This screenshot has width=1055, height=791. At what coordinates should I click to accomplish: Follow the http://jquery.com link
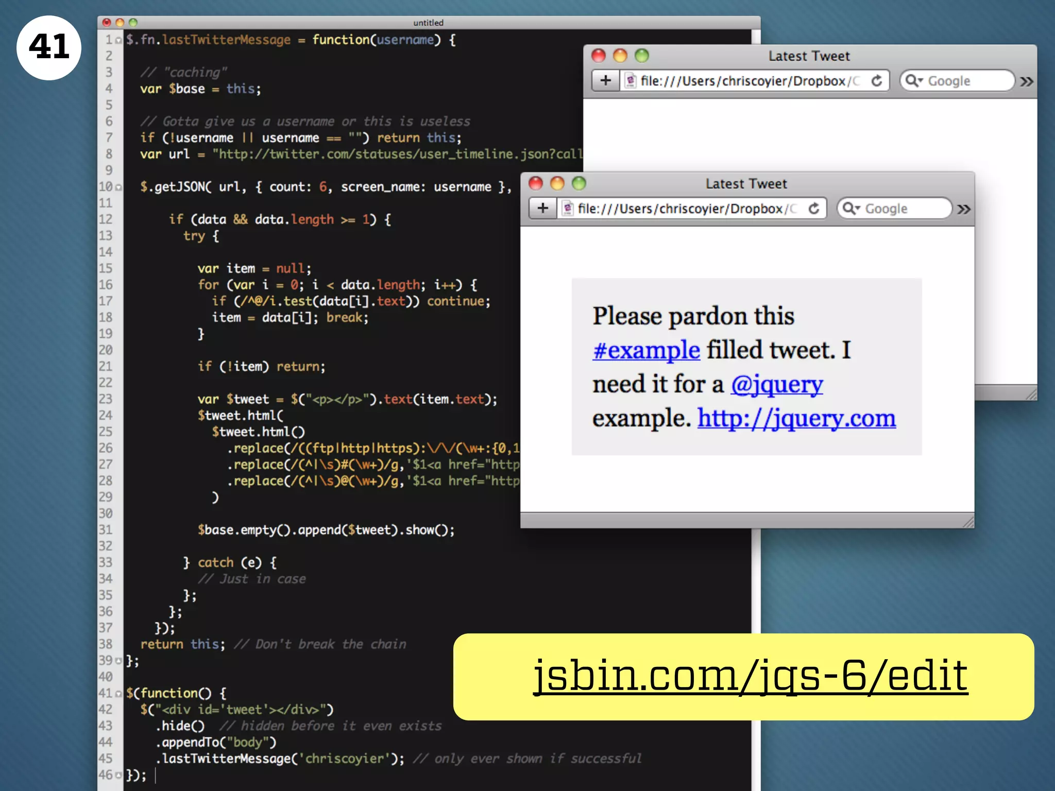(x=796, y=418)
